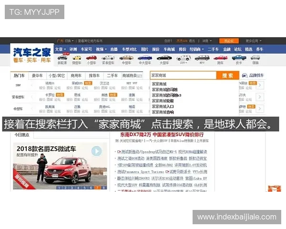This screenshot has height=229, width=286.
Task: Open the 卡罗拉 car link
Action: click(50, 95)
